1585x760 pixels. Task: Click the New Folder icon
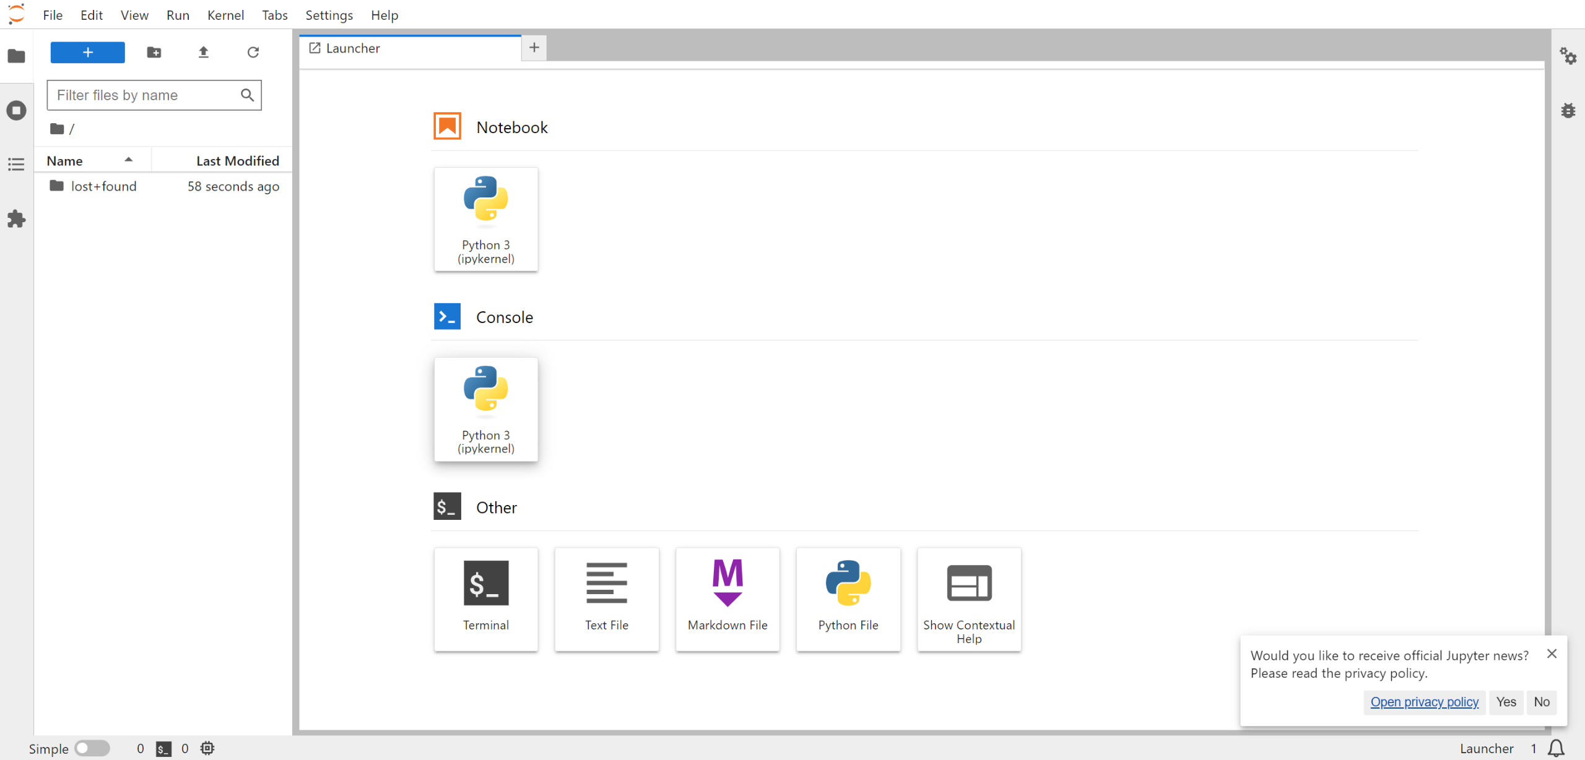coord(154,53)
